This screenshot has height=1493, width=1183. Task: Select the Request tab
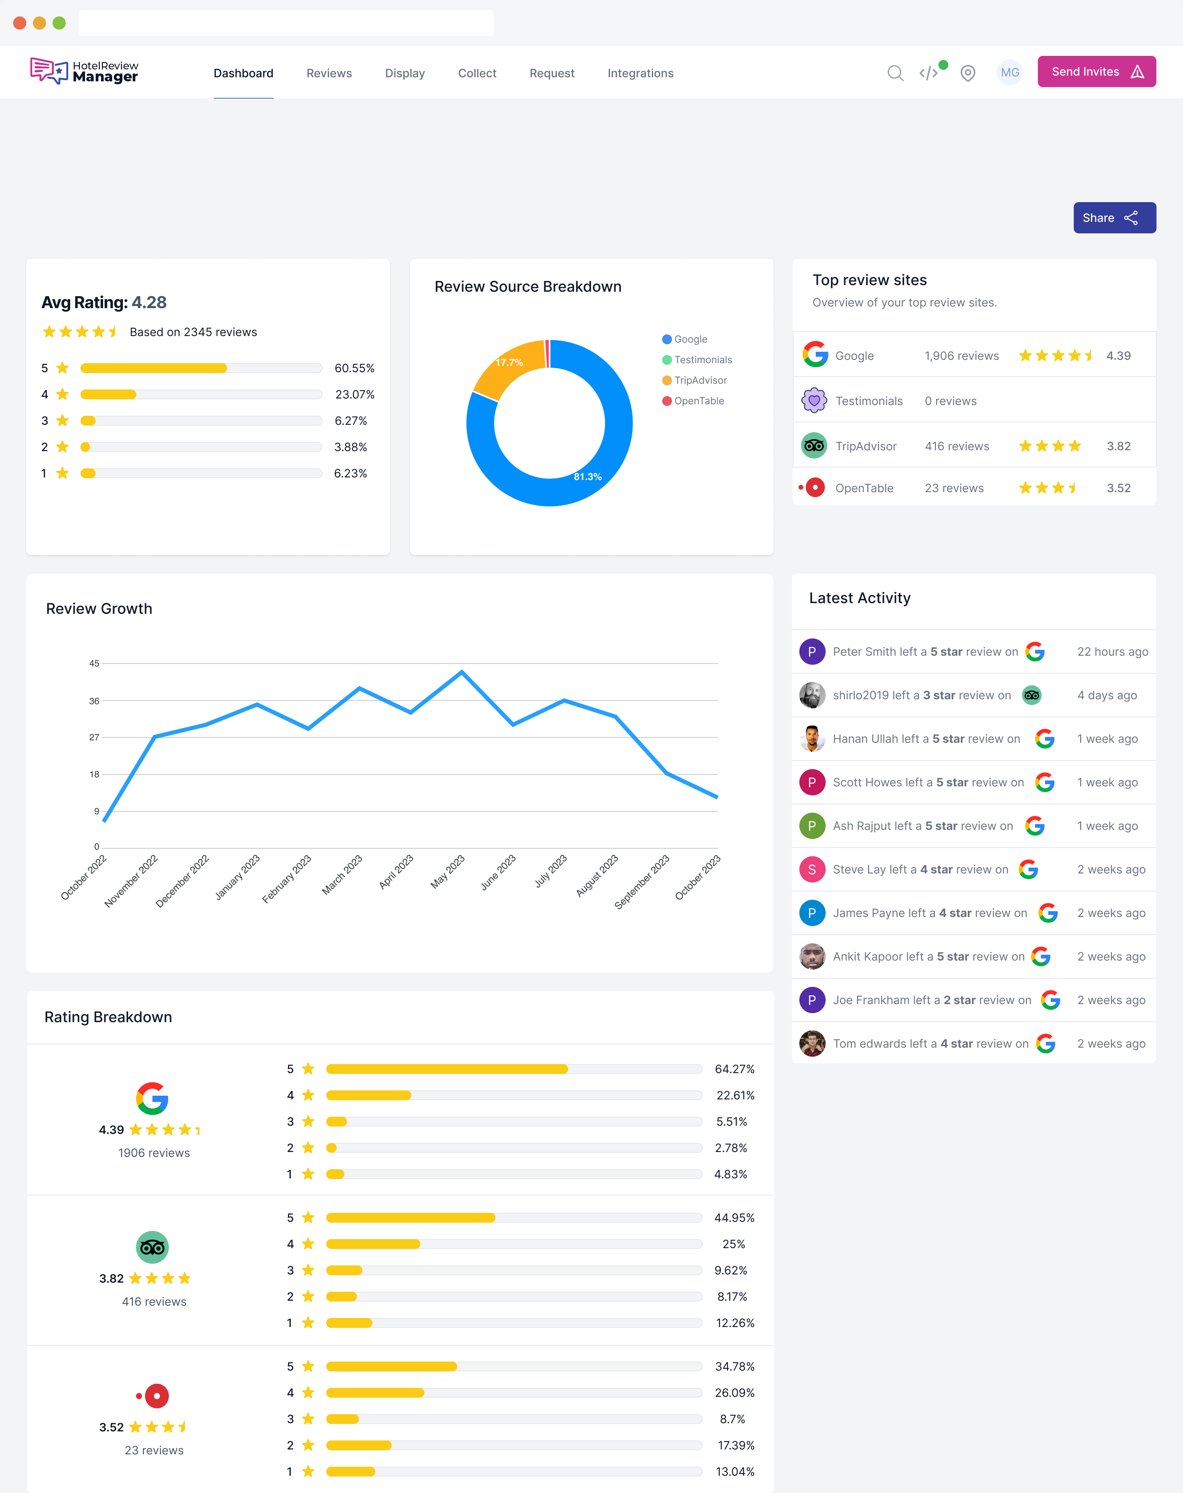[x=552, y=74]
